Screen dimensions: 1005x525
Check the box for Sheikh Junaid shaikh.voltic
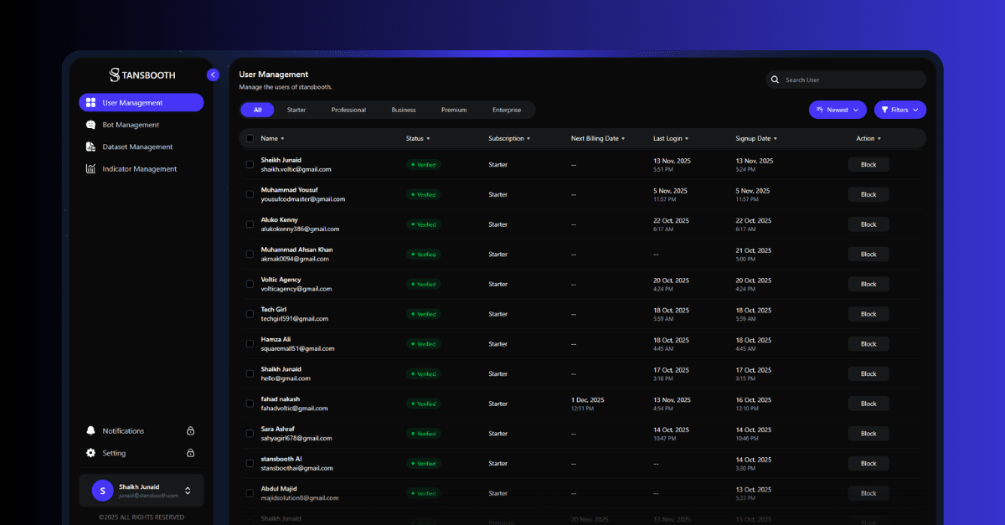250,165
